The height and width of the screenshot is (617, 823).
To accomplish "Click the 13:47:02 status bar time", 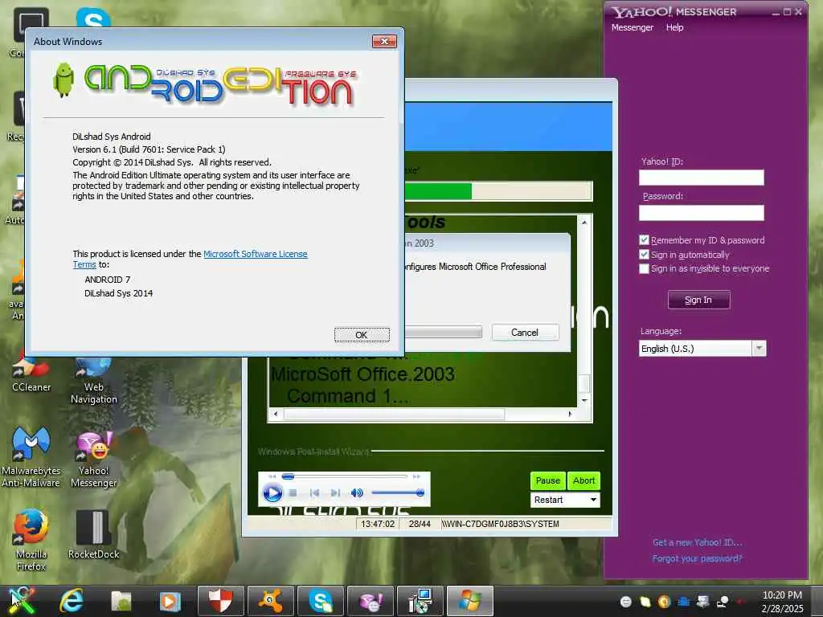I will point(378,524).
